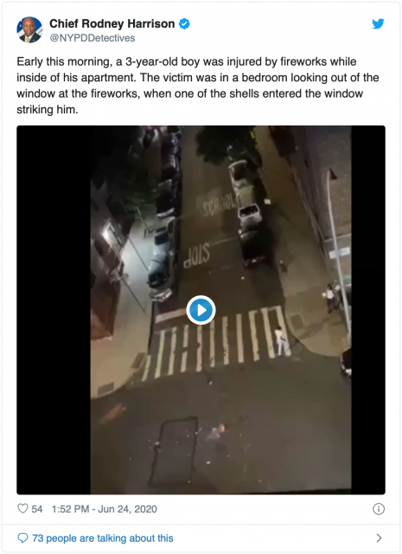Click the black bar left of the video

point(54,310)
